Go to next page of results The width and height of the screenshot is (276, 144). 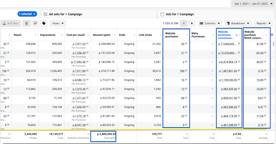click(x=192, y=23)
